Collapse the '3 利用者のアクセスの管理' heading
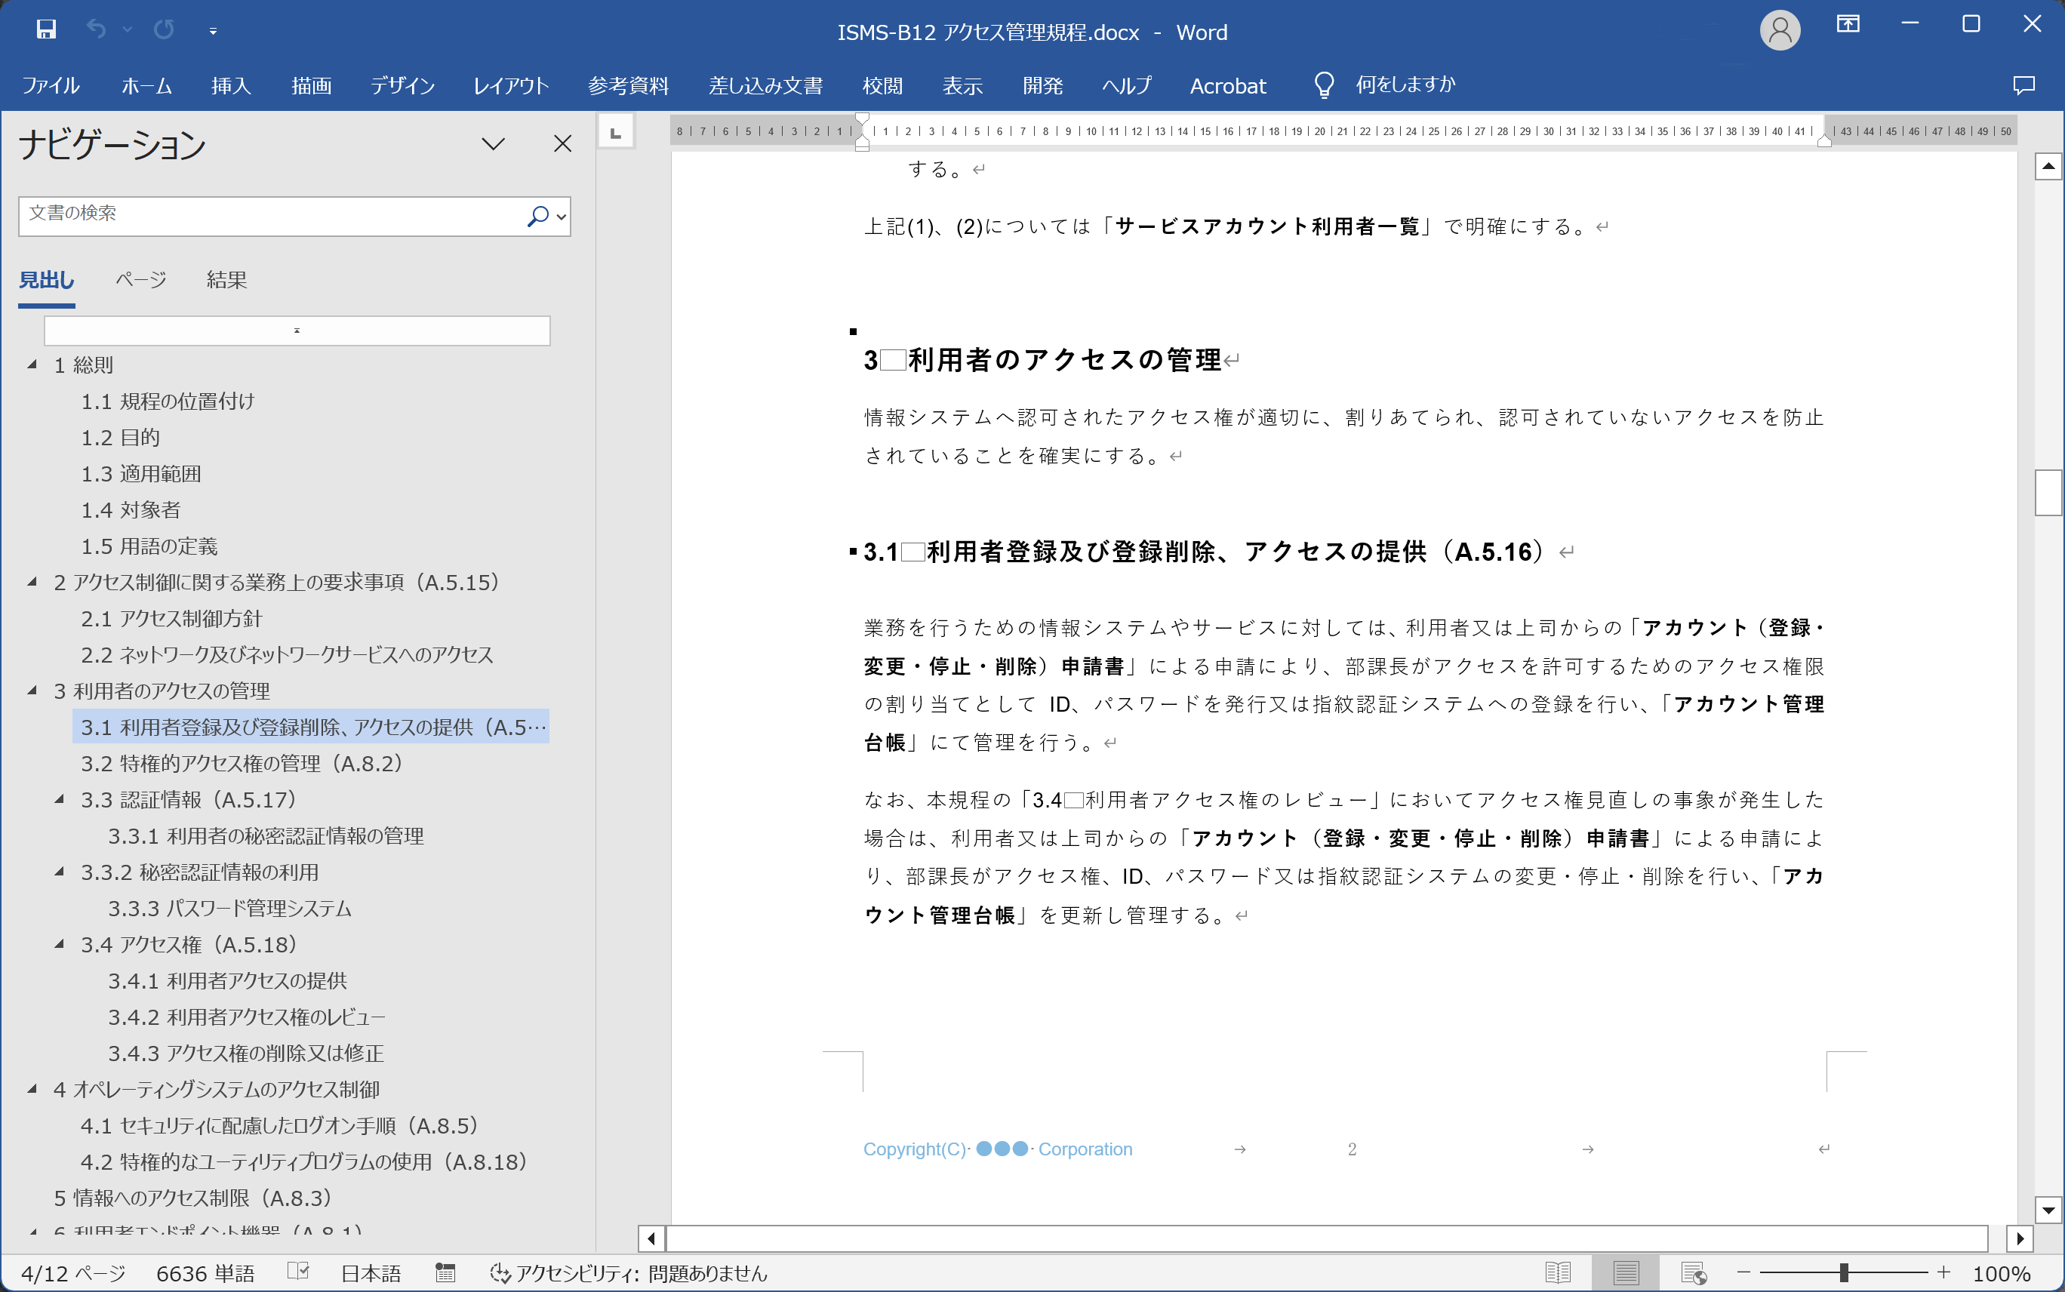 tap(32, 691)
